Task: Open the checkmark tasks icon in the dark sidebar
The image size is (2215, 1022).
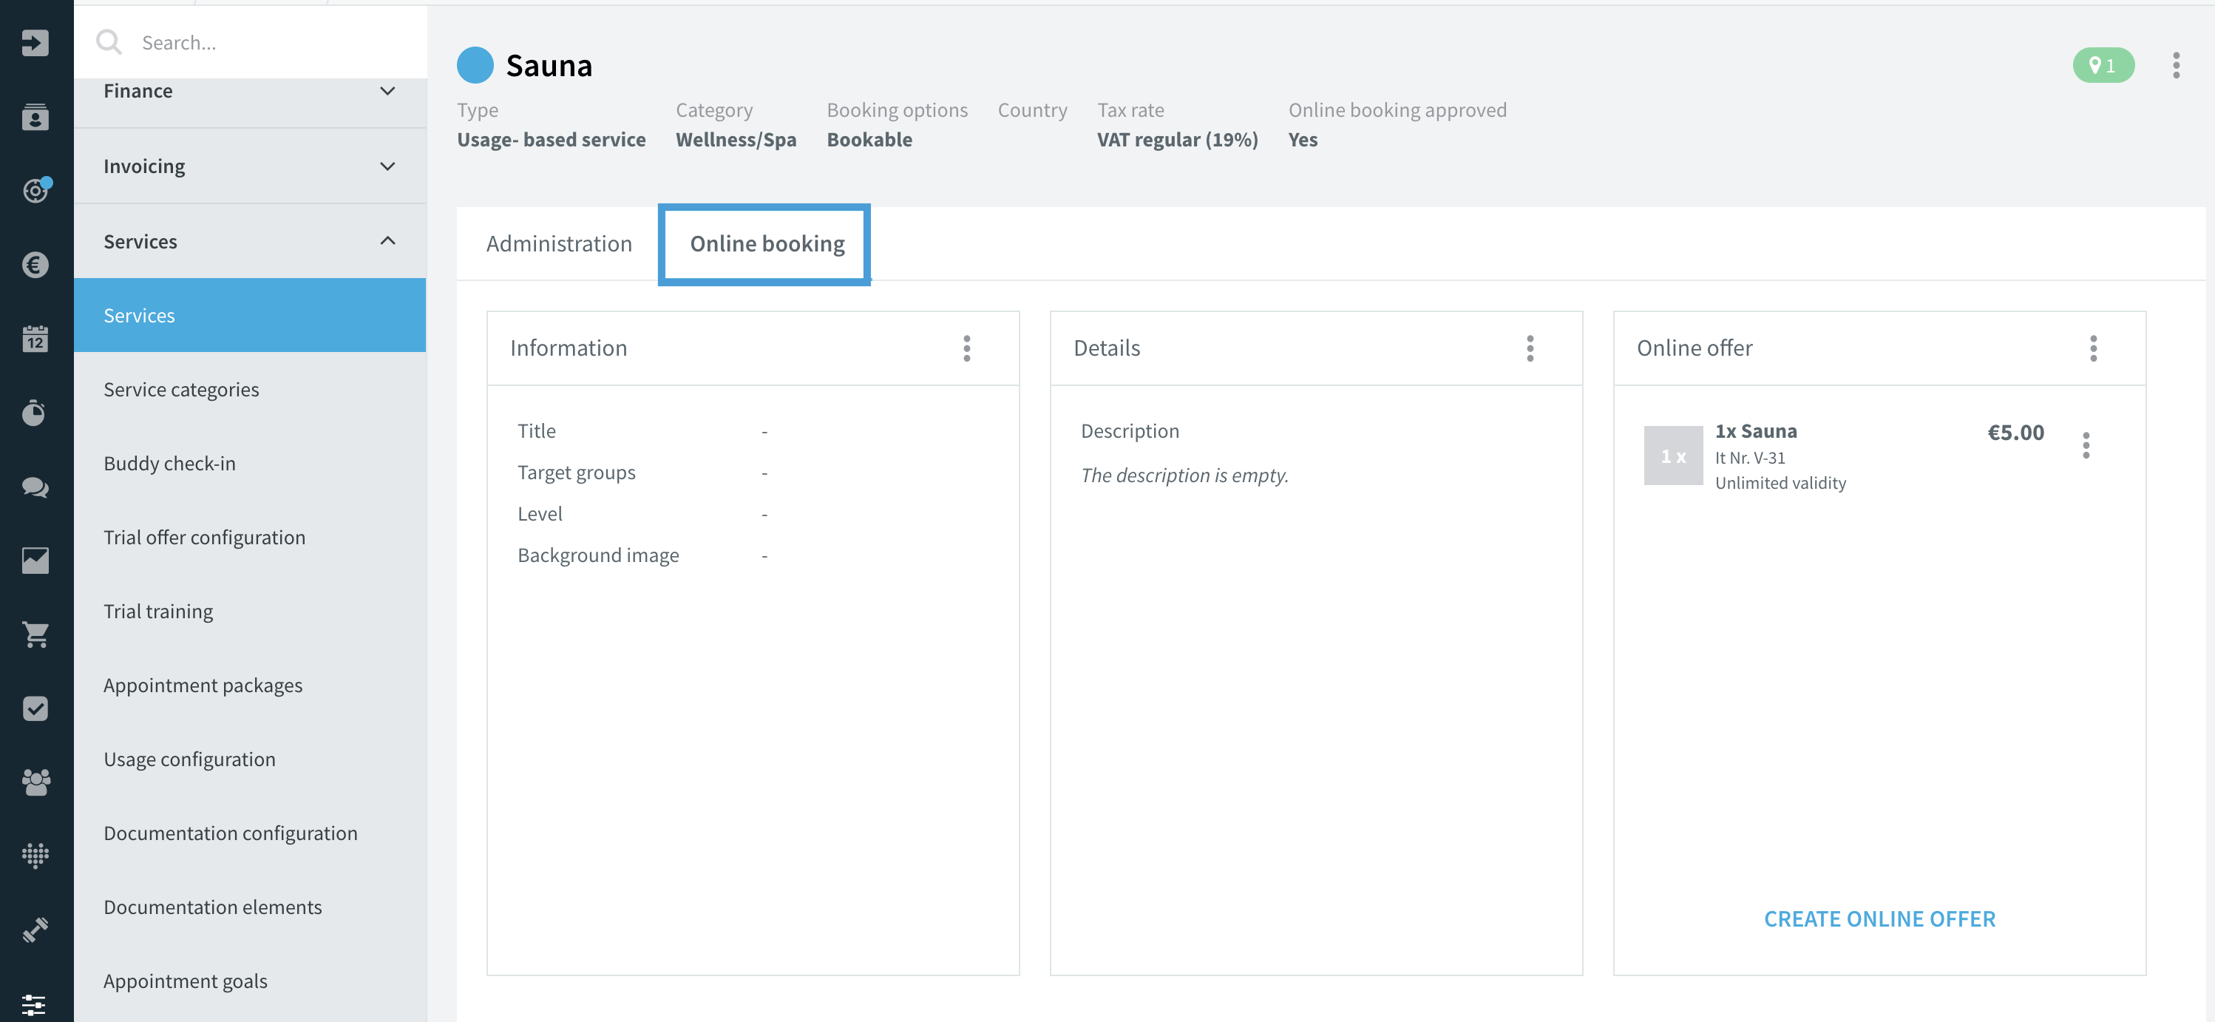Action: click(35, 709)
